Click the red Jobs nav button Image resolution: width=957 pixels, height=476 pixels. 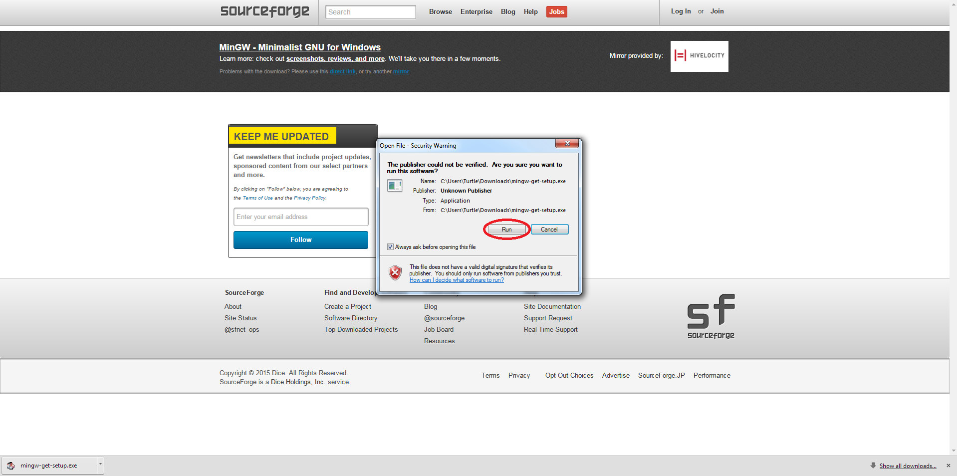tap(557, 11)
